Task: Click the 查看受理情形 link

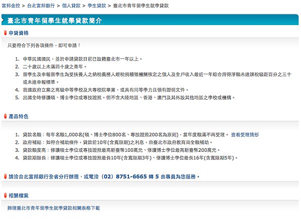Action: coord(245,135)
